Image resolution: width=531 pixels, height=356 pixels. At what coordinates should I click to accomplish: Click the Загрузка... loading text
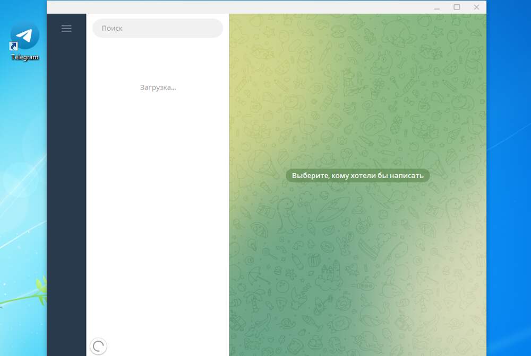158,87
